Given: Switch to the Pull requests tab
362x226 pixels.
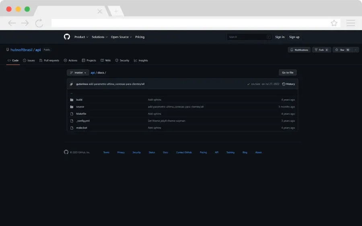Looking at the screenshot, I should [49, 60].
